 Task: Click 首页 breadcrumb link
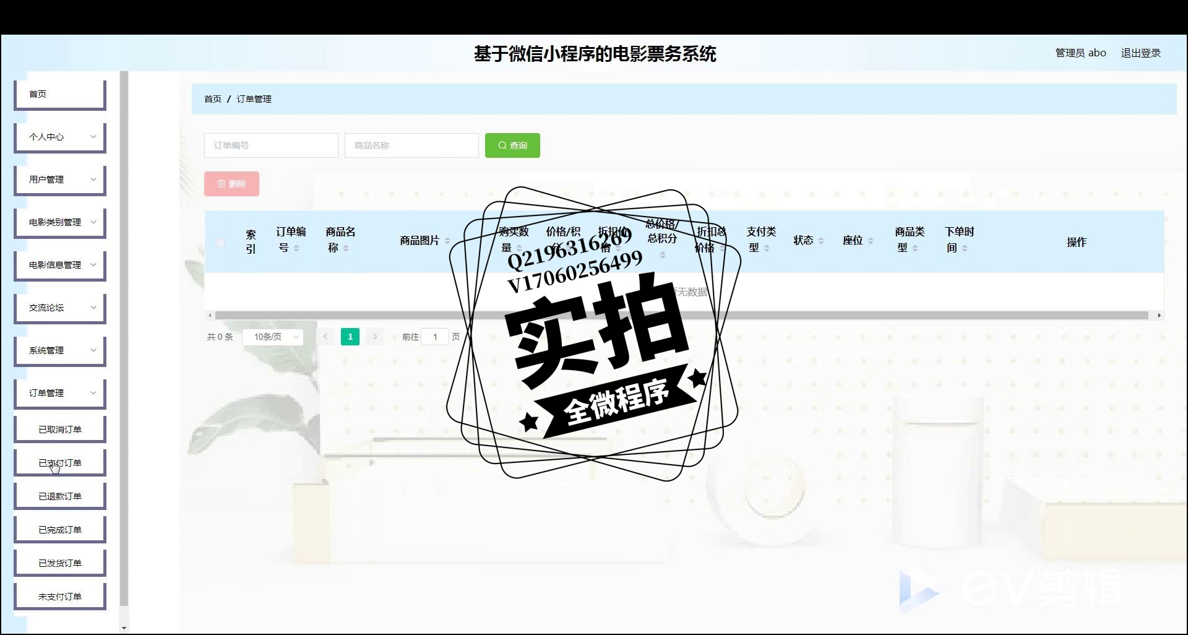coord(213,99)
